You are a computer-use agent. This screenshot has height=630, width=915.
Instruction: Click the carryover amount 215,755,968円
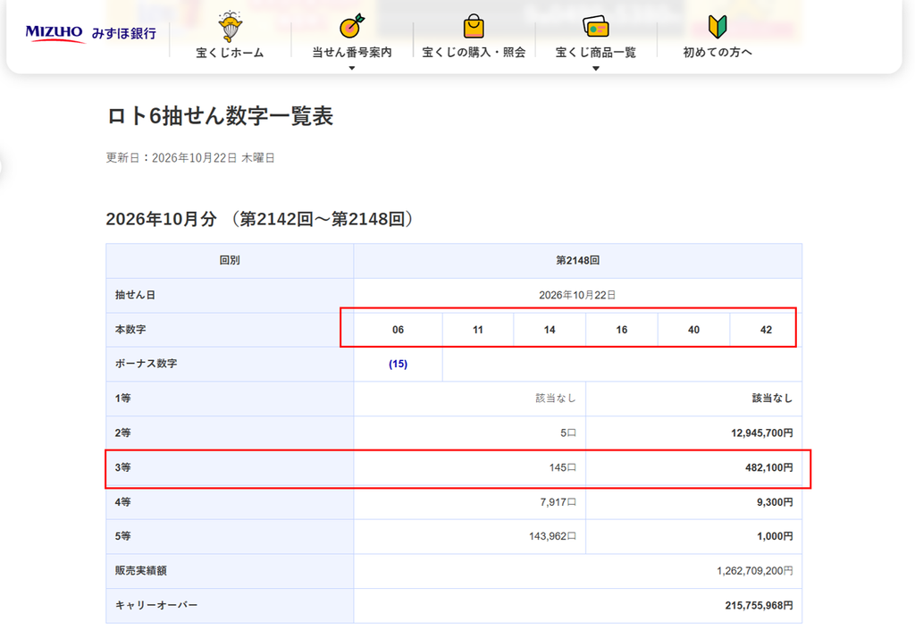(x=760, y=606)
